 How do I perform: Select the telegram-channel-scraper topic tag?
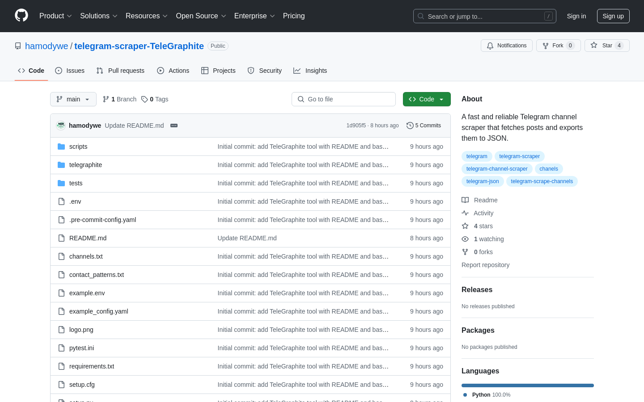pos(497,169)
